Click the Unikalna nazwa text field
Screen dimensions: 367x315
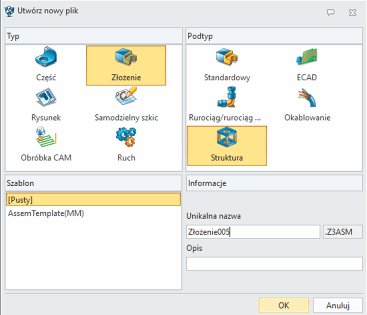click(253, 232)
